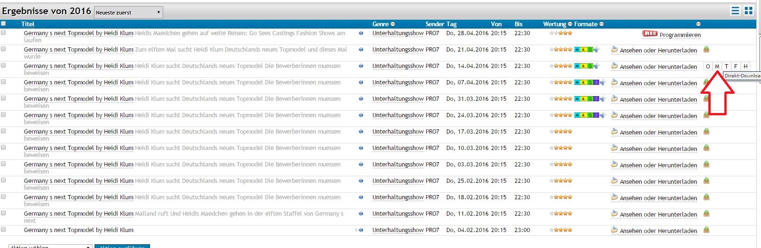
Task: Toggle select-all checkbox in table header
Action: (3, 23)
